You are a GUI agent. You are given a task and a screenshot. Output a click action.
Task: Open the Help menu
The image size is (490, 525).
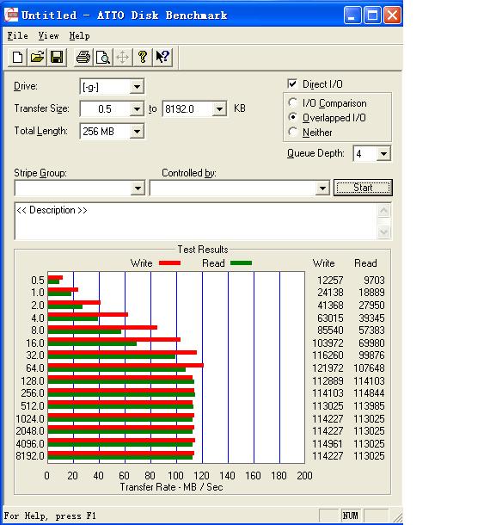click(x=79, y=35)
